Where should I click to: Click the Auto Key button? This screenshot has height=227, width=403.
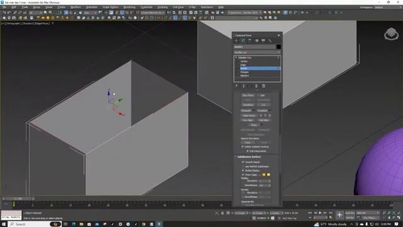(x=350, y=213)
